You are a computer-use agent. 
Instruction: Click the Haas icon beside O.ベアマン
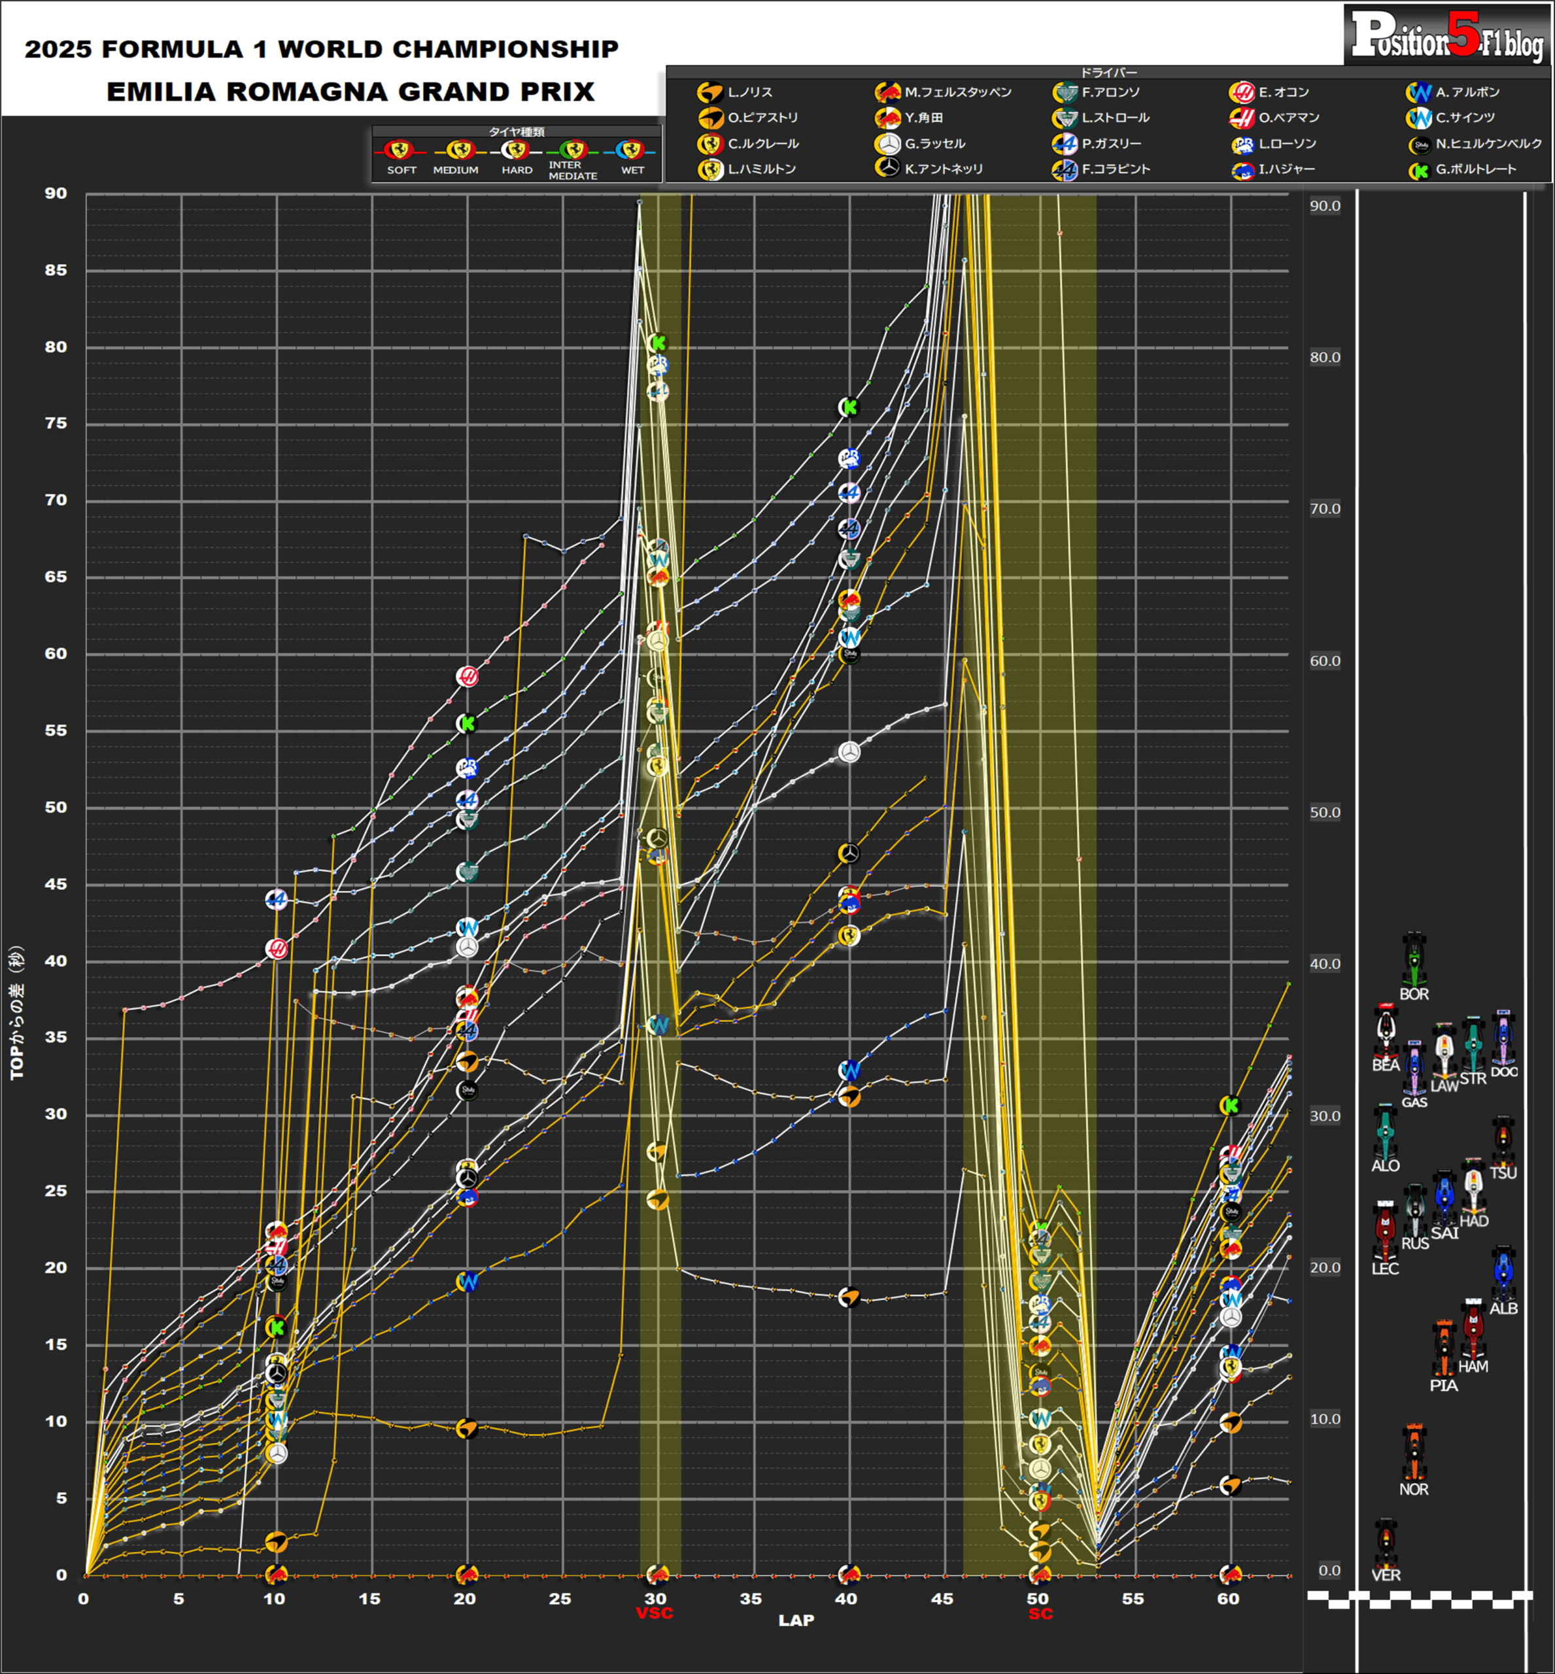click(x=1242, y=118)
